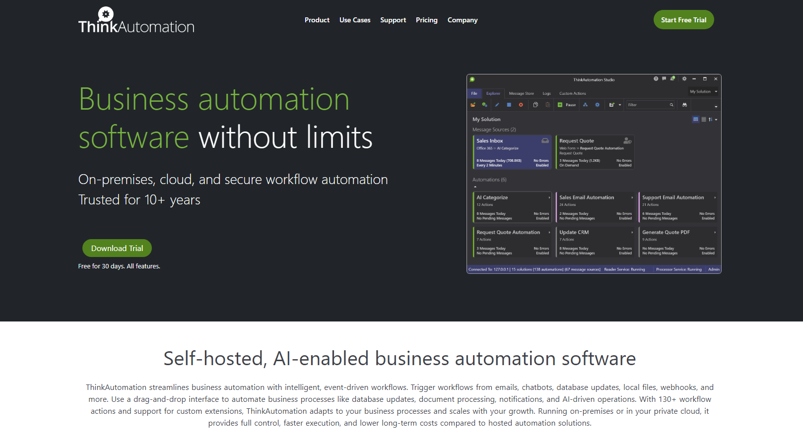Open the Logs tab

[546, 93]
